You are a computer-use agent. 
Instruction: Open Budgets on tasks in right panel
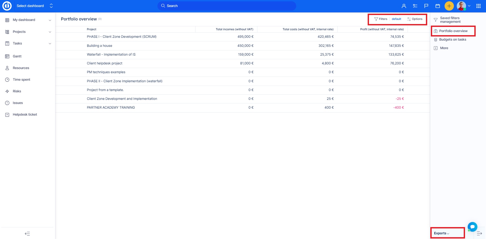452,40
